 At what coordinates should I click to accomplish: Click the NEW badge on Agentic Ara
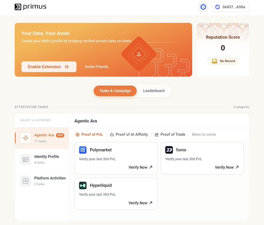60,135
